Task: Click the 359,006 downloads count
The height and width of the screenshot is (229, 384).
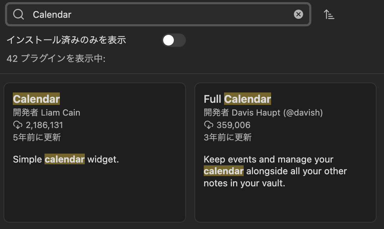Action: [x=233, y=125]
